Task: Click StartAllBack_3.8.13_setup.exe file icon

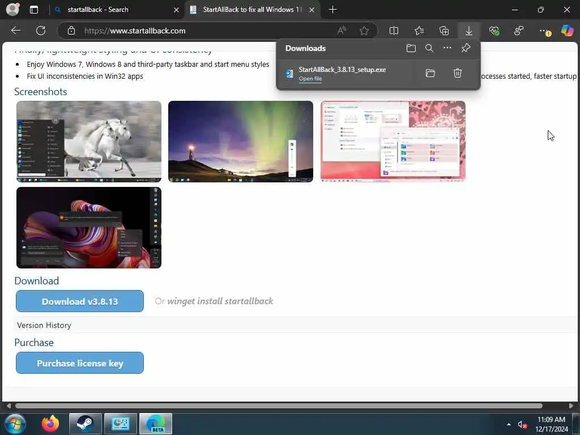Action: 289,74
